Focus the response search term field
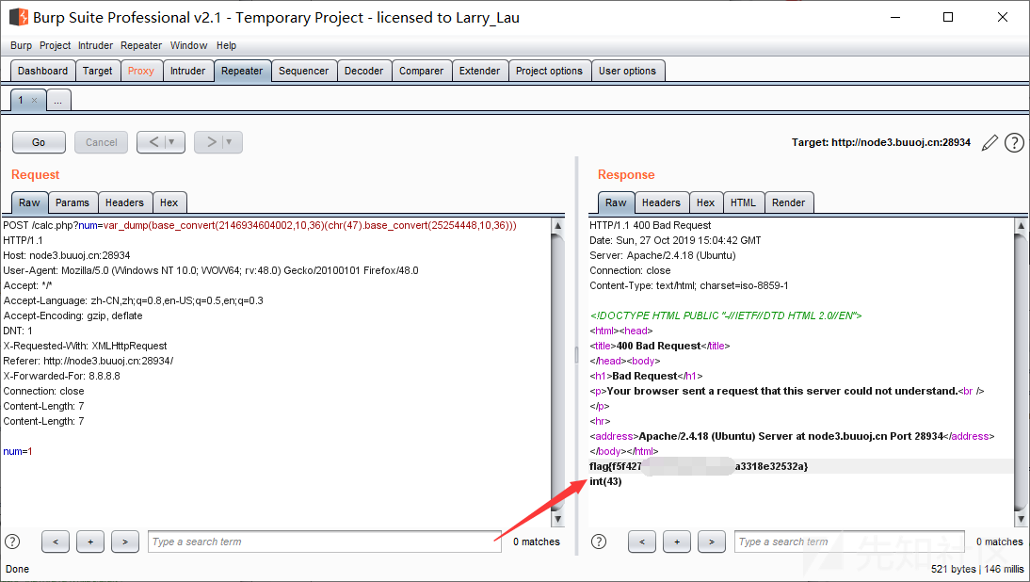The height and width of the screenshot is (582, 1030). (x=849, y=542)
